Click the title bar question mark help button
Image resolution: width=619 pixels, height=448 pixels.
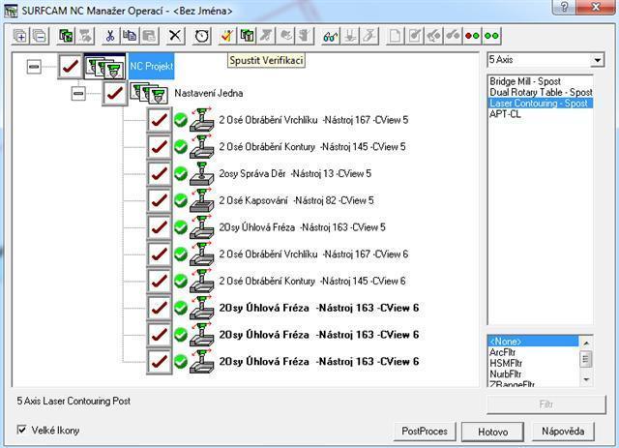pyautogui.click(x=565, y=7)
